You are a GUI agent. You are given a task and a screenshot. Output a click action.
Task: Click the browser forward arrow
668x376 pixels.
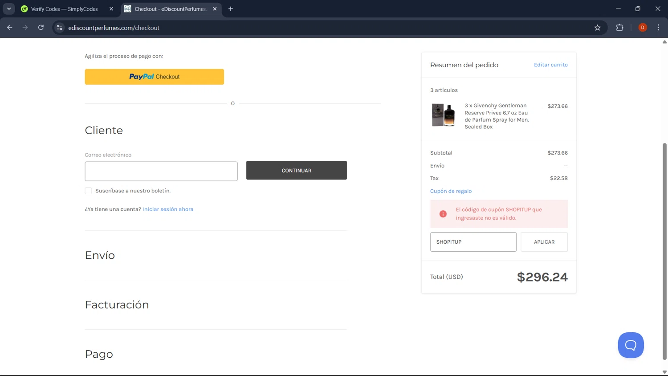(x=25, y=28)
